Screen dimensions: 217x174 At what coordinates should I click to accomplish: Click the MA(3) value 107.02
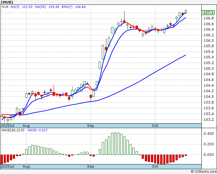point(27,7)
